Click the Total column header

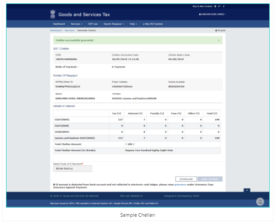click(x=212, y=114)
